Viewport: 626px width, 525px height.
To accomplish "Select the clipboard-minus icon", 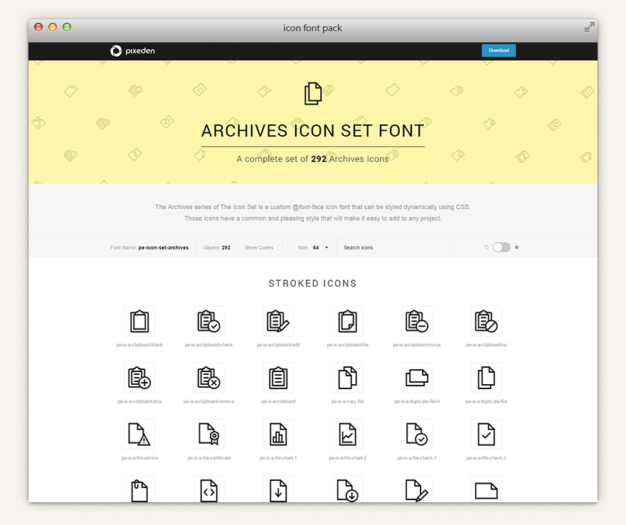I will coord(417,321).
